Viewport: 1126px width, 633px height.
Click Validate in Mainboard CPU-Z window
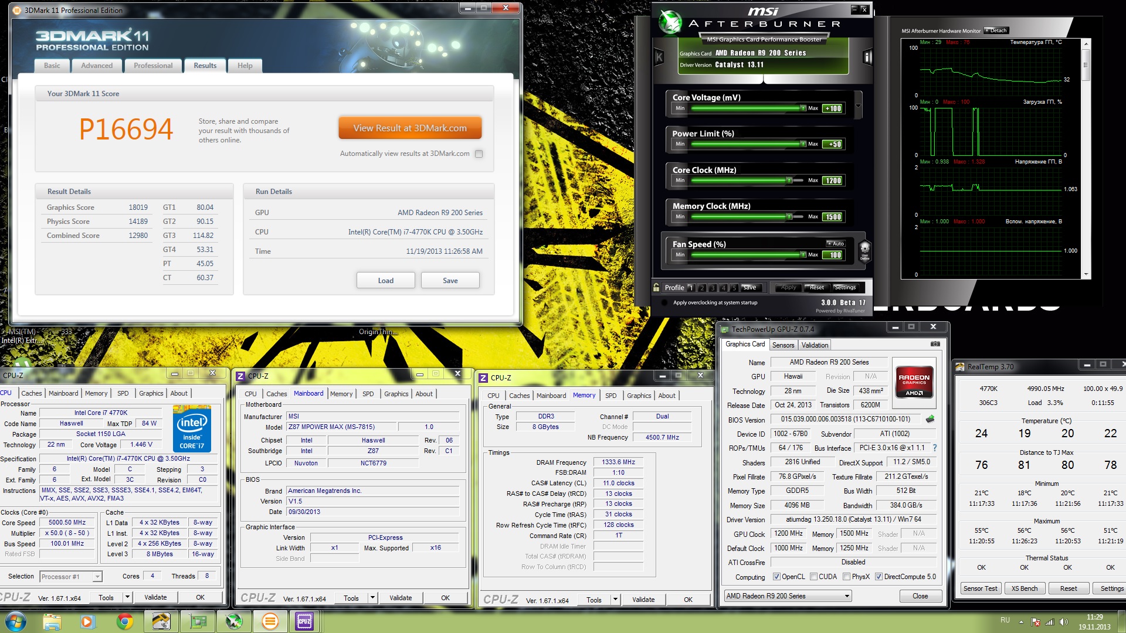pyautogui.click(x=401, y=598)
